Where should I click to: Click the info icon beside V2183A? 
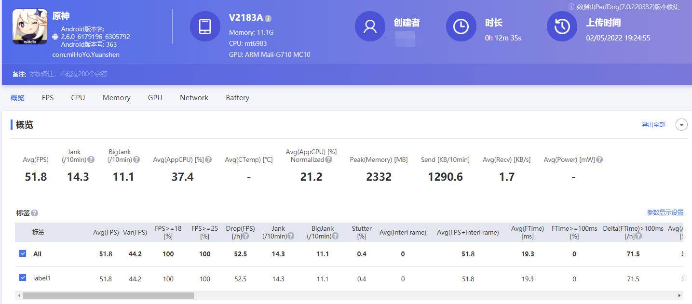click(269, 18)
